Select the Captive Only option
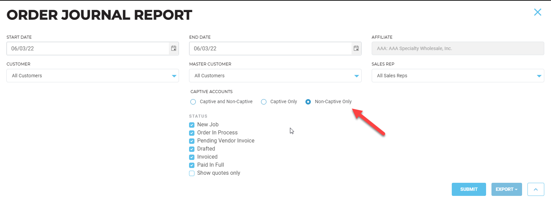 [263, 101]
